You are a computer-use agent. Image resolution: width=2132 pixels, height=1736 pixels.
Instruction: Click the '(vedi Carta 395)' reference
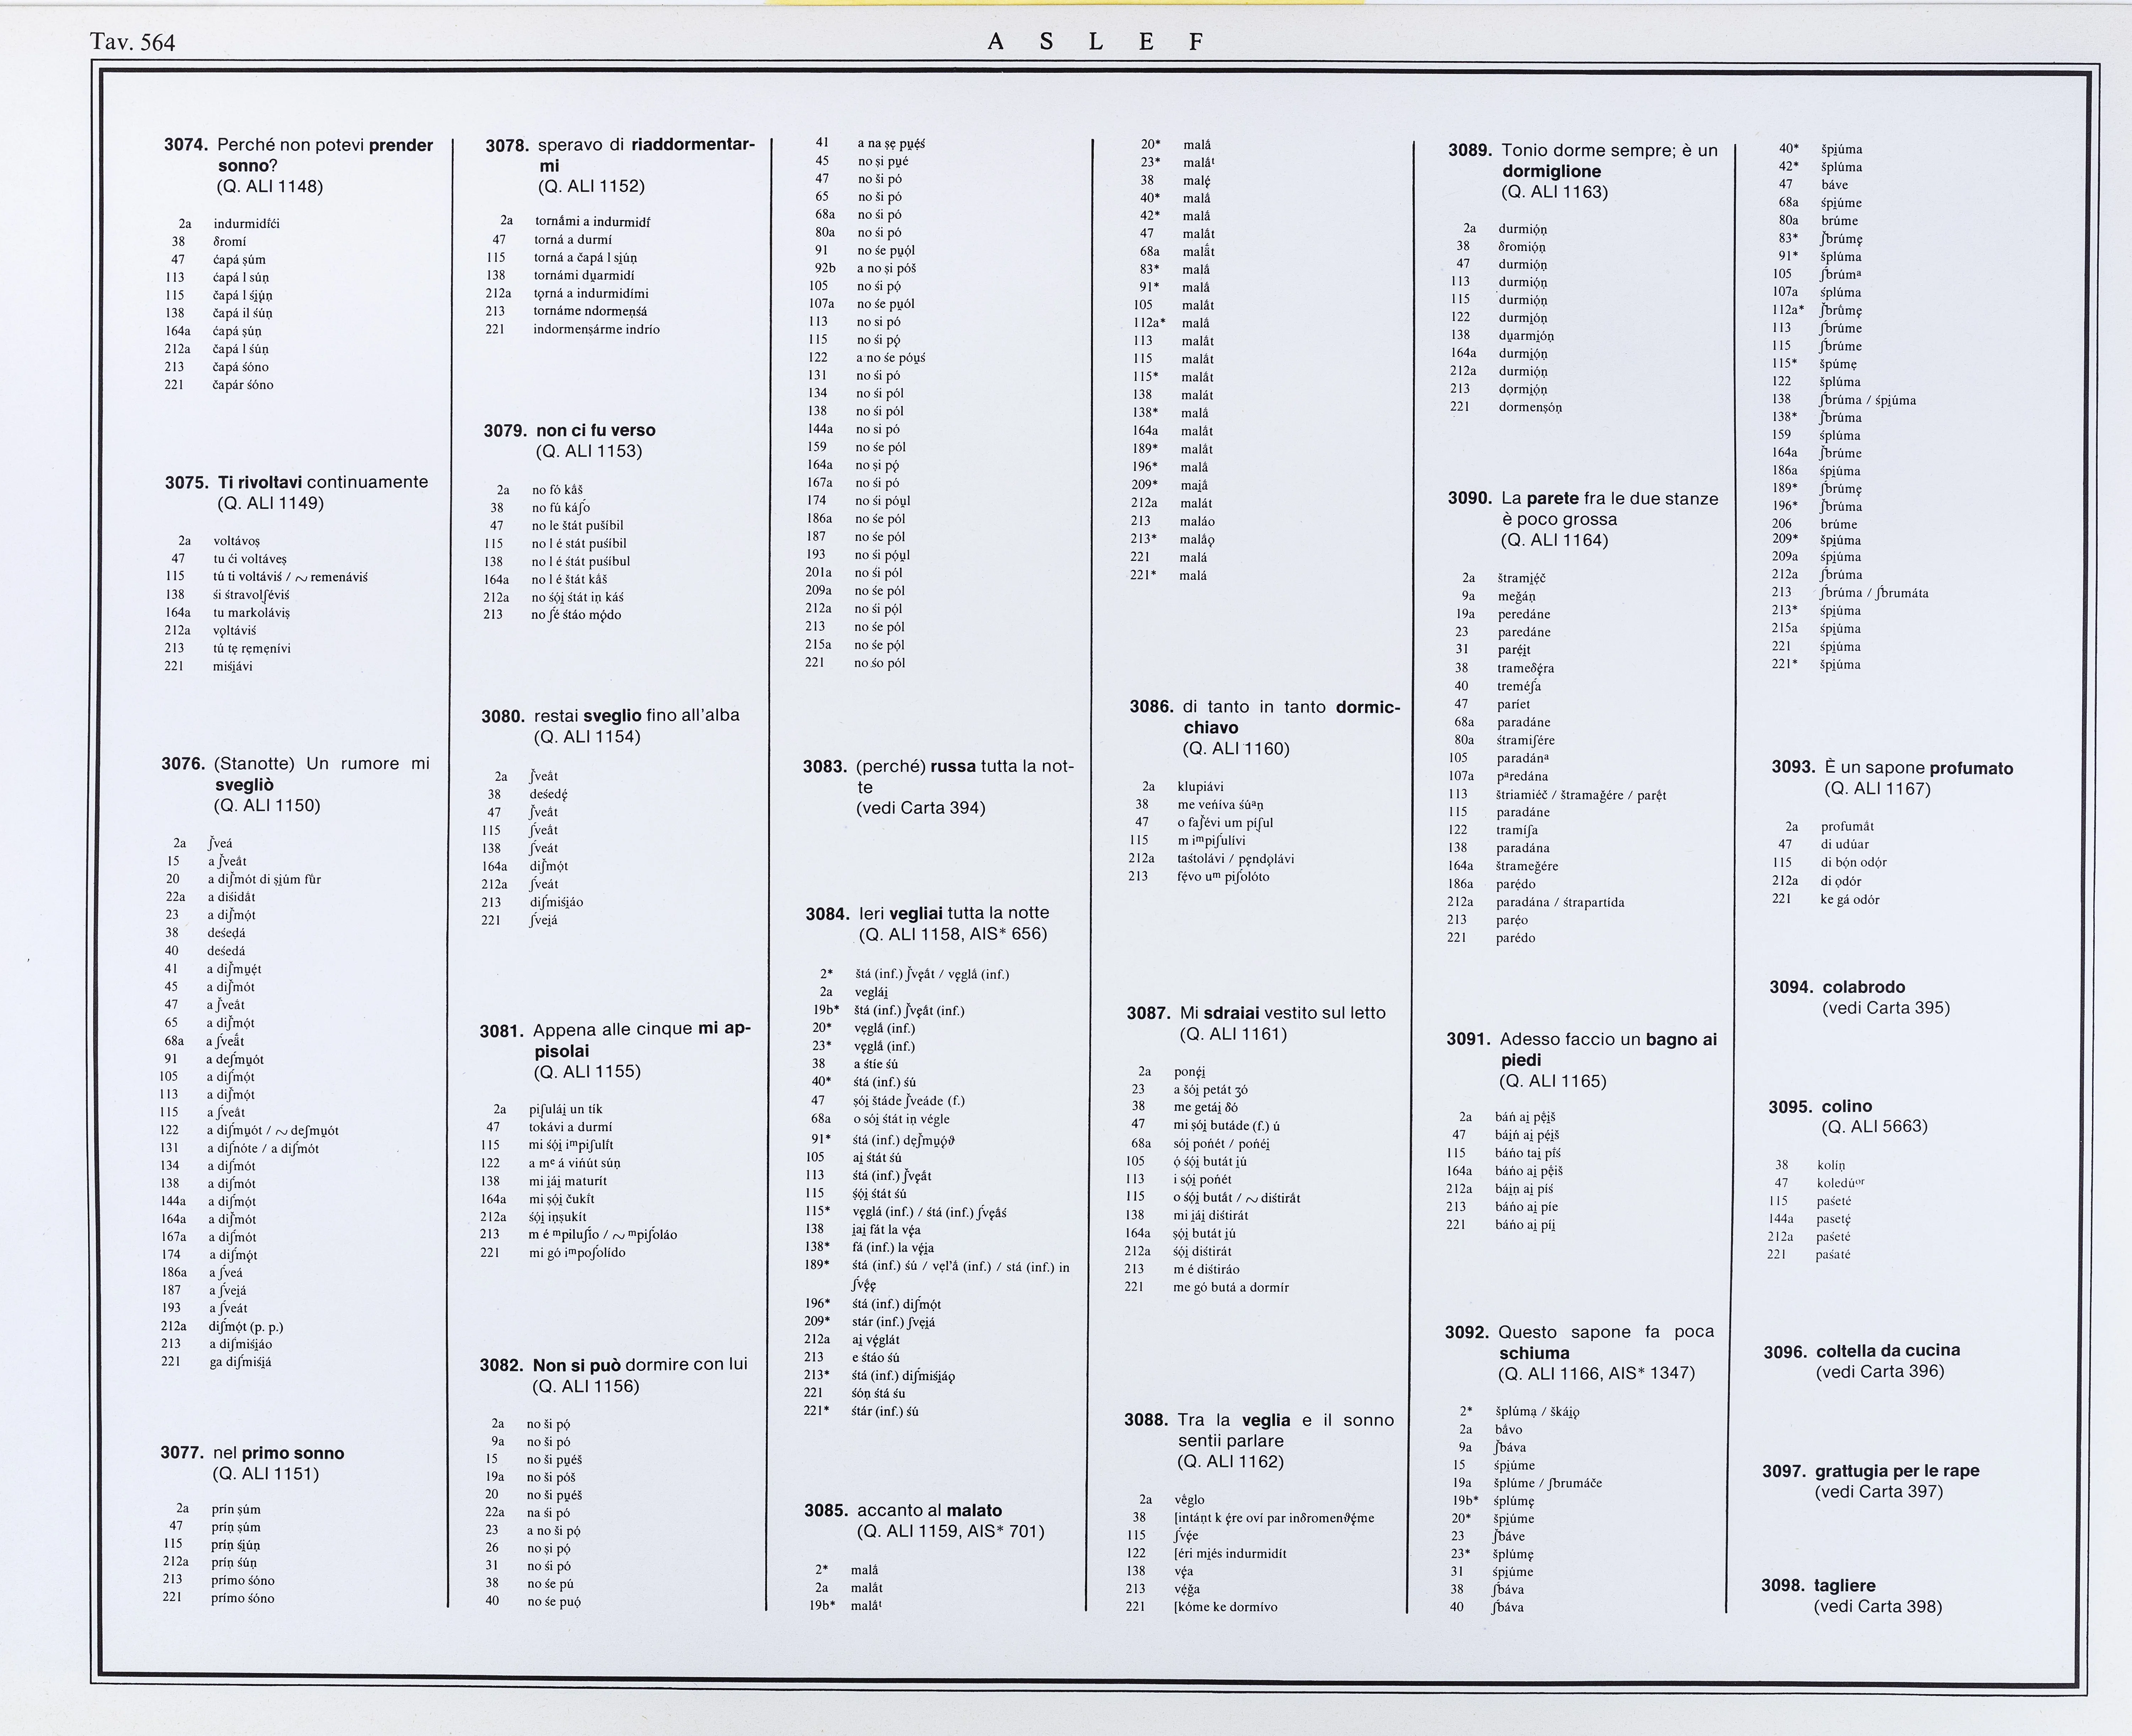pyautogui.click(x=1886, y=1008)
